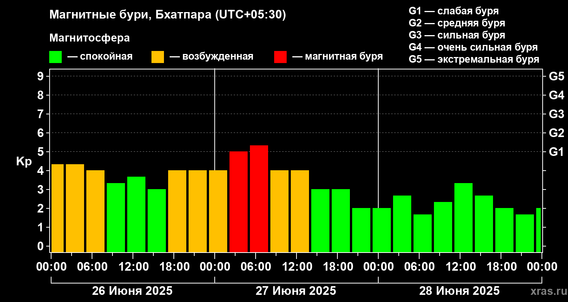Click the 12:00 tick label above 28 Июня
Viewport: 568px width, 302px height.
[x=460, y=267]
